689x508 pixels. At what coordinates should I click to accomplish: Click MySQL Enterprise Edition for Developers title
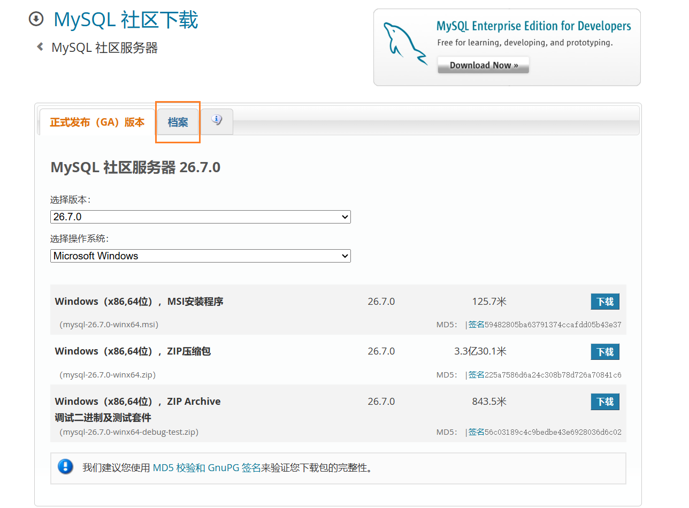point(534,26)
